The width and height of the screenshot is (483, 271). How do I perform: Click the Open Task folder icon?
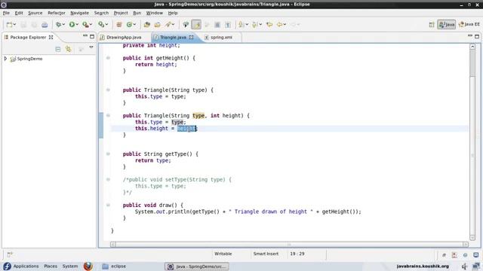coord(158,25)
